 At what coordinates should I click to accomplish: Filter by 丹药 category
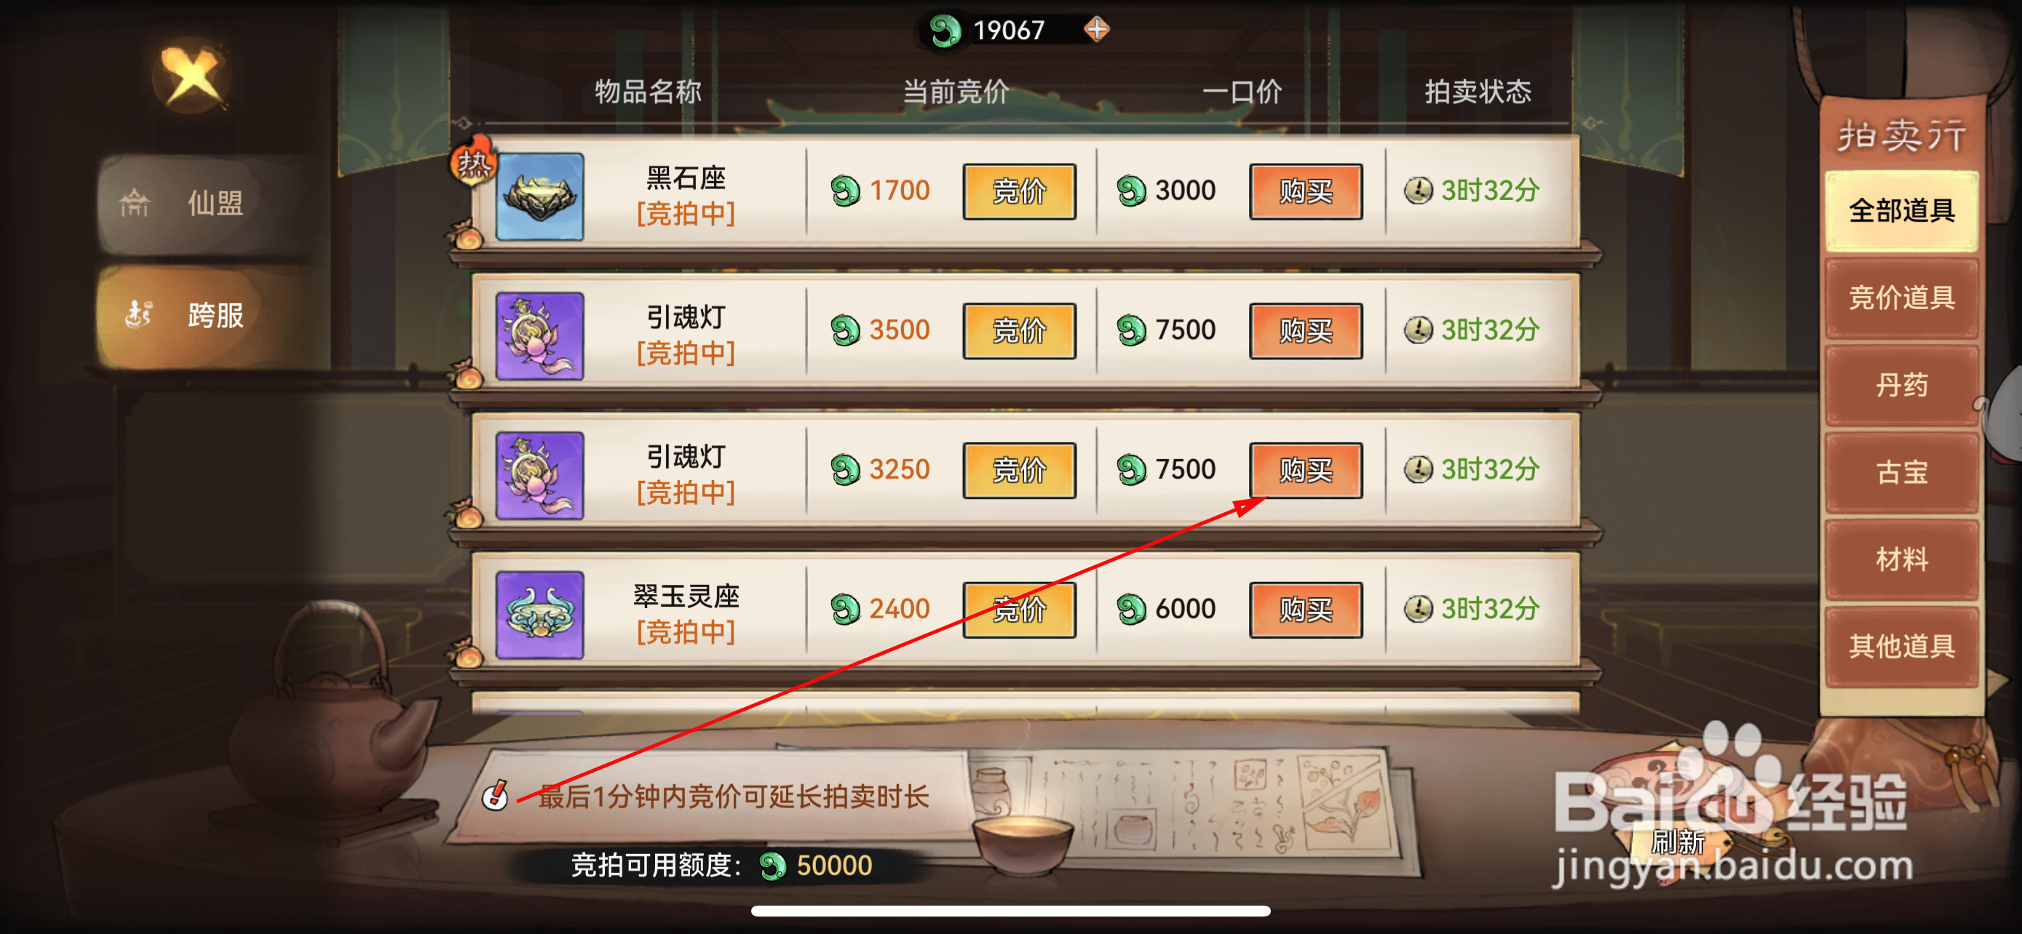point(1901,385)
